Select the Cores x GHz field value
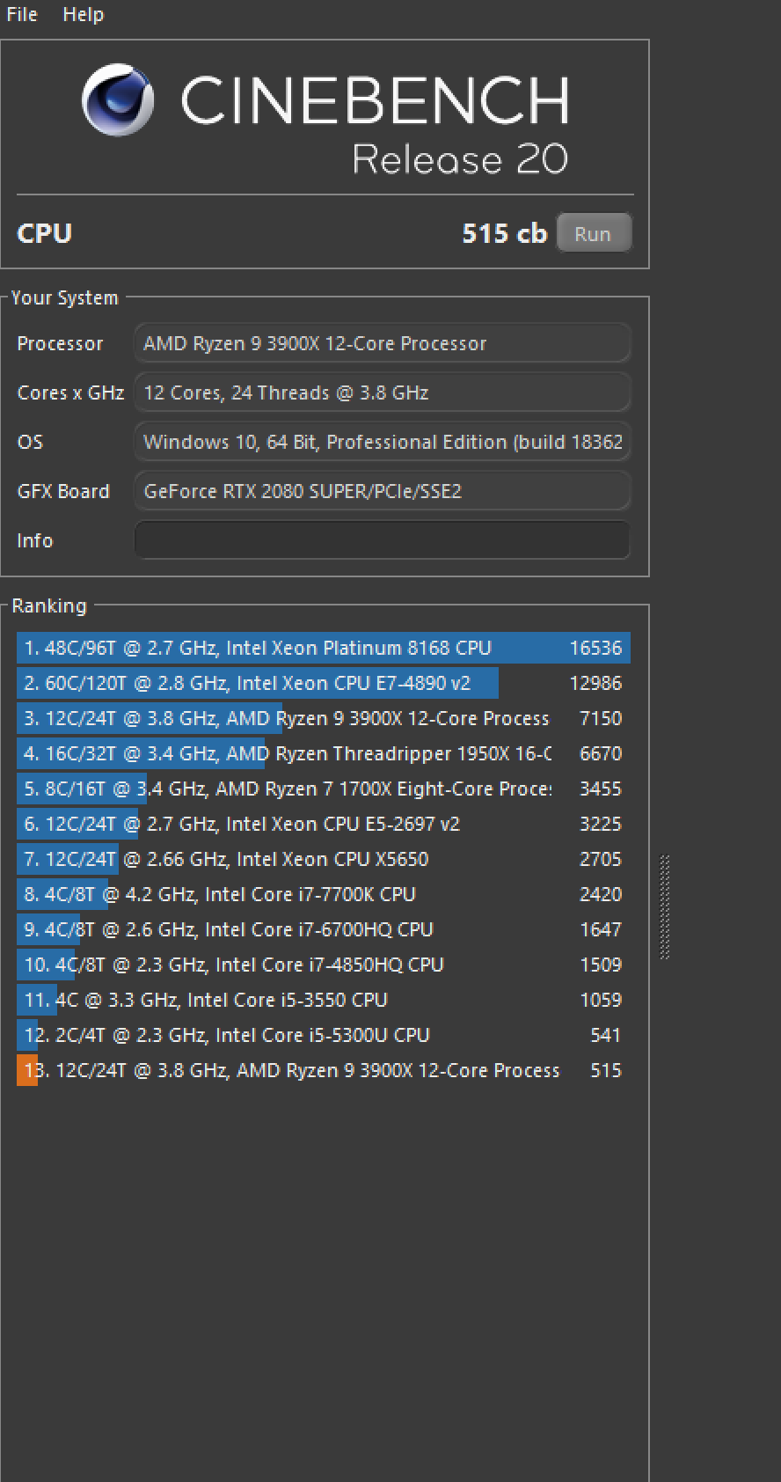Viewport: 781px width, 1482px height. pos(382,392)
